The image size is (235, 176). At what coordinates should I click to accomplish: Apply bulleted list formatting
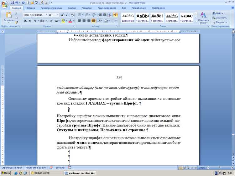click(x=80, y=15)
